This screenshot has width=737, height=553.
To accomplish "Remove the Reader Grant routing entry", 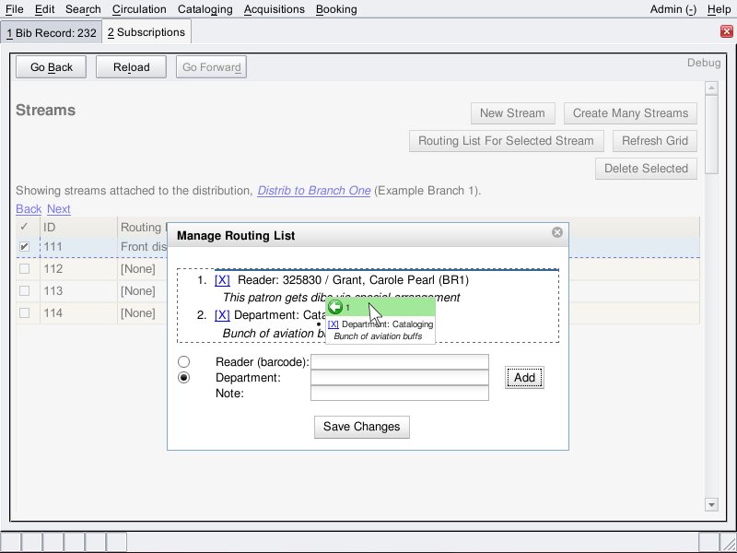I will 222,280.
